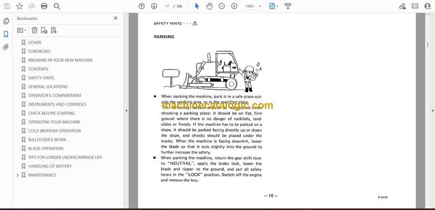This screenshot has width=435, height=210.
Task: Bookmark document with the star icon
Action: [19, 6]
